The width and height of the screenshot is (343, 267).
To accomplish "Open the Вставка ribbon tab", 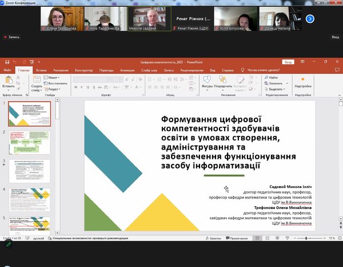I will (41, 70).
